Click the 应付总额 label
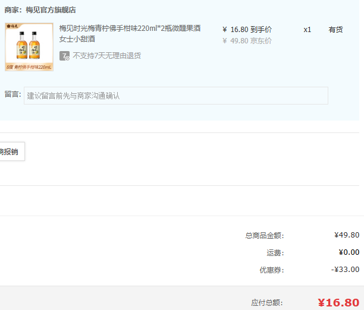This screenshot has height=310, width=364. [x=267, y=303]
